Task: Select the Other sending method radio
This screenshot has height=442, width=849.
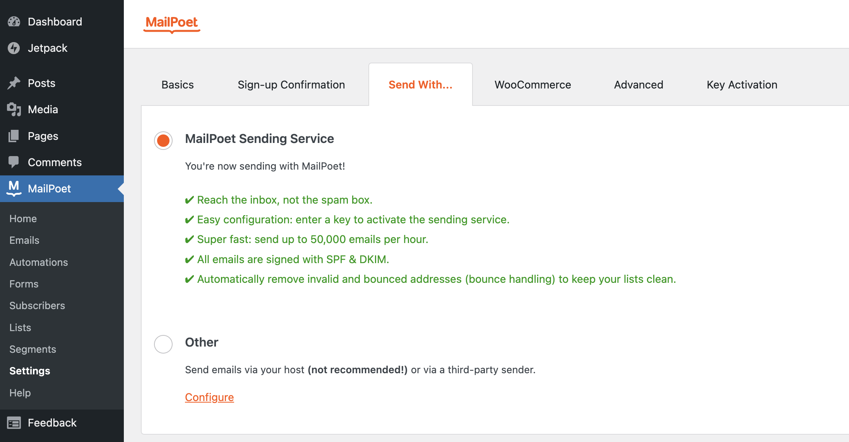Action: pyautogui.click(x=163, y=344)
